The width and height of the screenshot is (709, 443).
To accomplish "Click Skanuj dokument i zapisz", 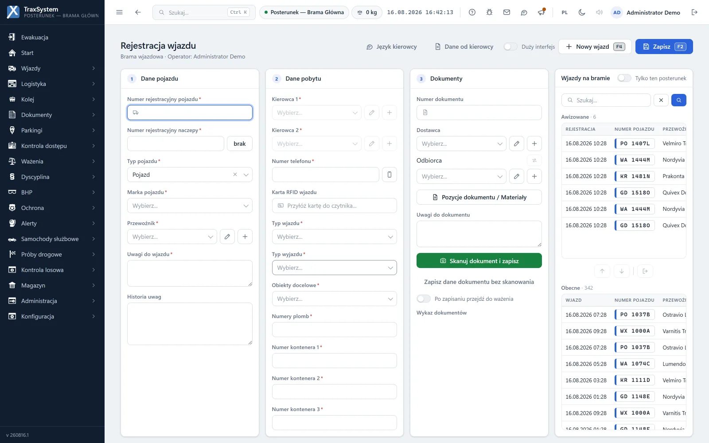I will 479,260.
